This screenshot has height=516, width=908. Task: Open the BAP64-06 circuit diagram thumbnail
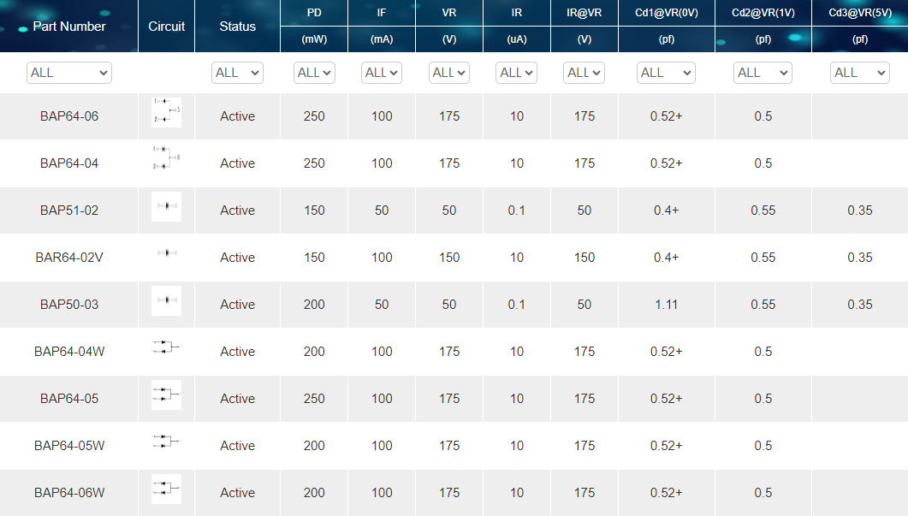pos(166,112)
